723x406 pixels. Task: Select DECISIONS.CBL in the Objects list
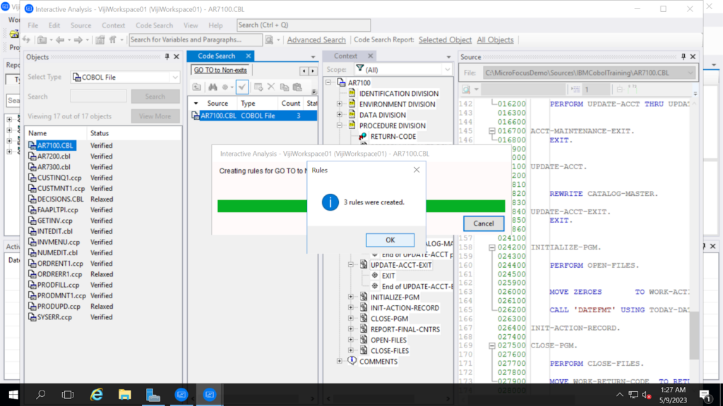click(x=61, y=199)
